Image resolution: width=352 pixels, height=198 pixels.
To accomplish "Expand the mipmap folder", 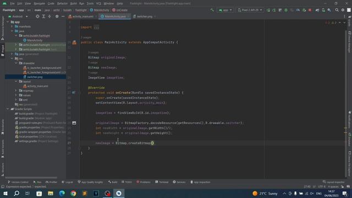I will [16, 90].
